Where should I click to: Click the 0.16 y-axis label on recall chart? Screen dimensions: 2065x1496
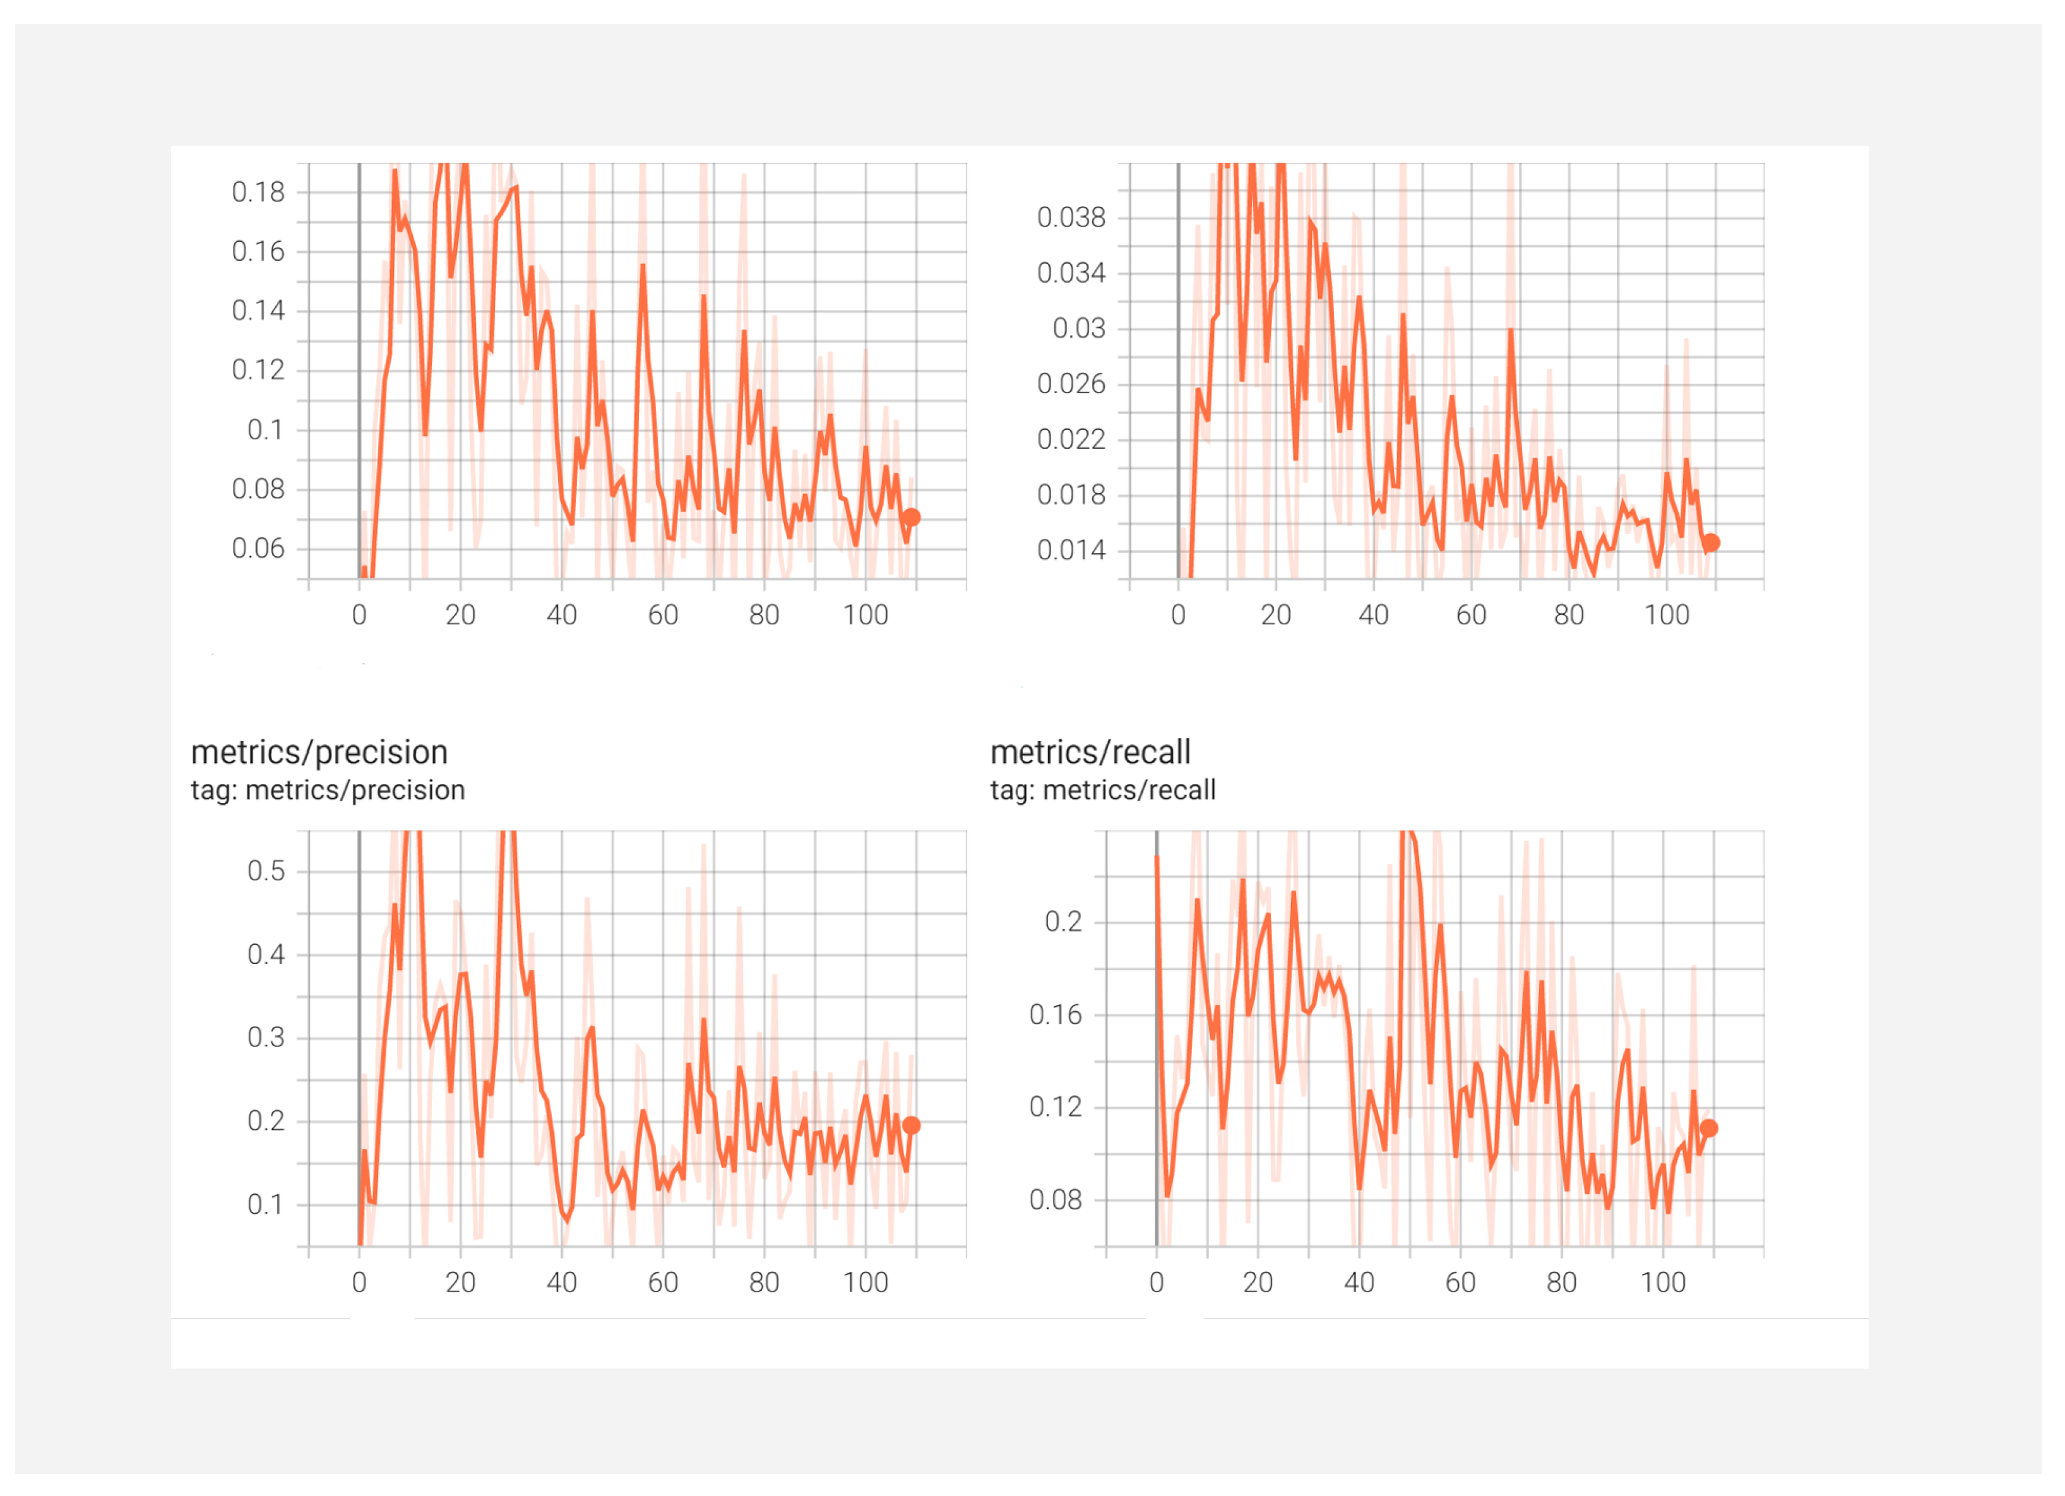tap(1056, 1015)
